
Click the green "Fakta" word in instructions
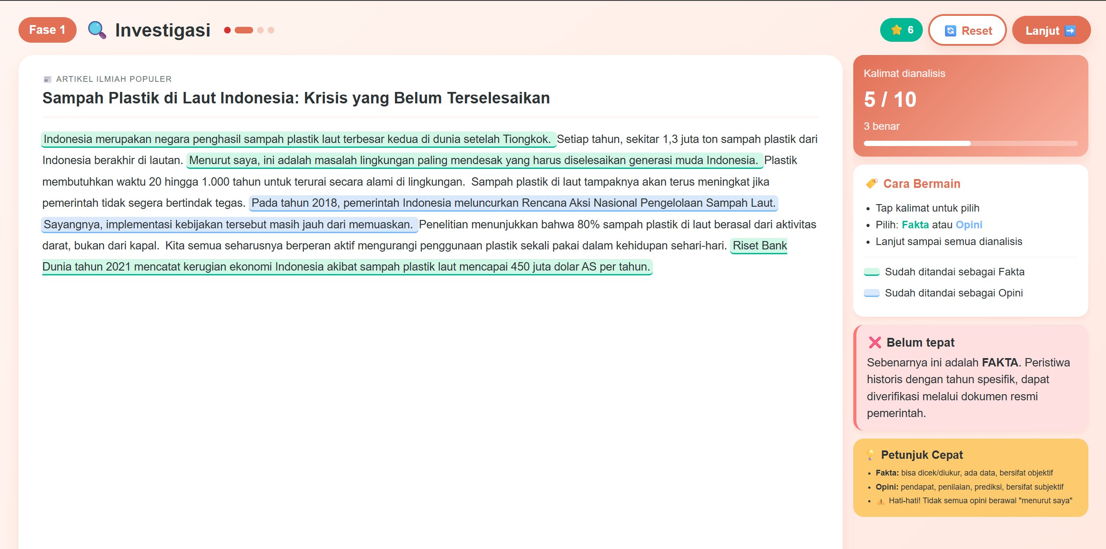point(915,225)
